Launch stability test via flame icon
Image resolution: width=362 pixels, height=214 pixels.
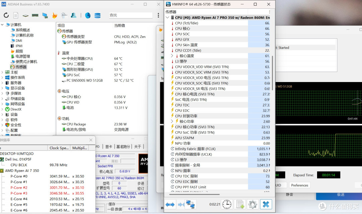point(55,15)
